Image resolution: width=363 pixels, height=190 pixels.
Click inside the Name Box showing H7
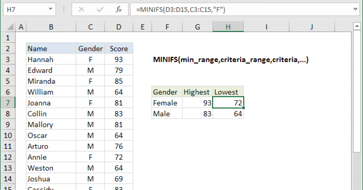coord(24,10)
